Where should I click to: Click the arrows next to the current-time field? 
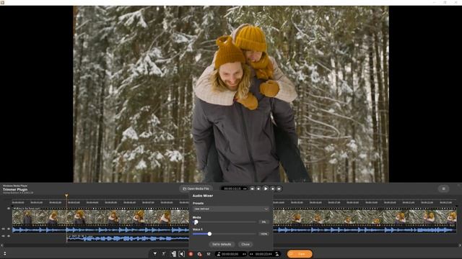pyautogui.click(x=245, y=188)
